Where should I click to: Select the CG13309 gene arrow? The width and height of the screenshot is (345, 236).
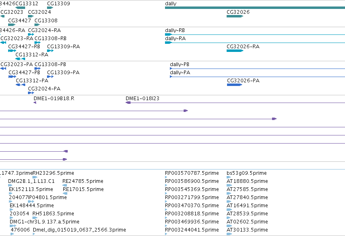click(50, 8)
